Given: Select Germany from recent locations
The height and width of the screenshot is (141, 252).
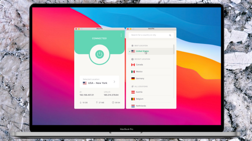Looking at the screenshot, I should click(x=151, y=78).
